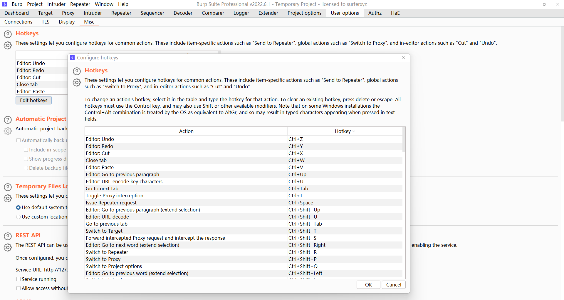Switch to Logger tab
Viewport: 564px width, 300px height.
click(241, 13)
